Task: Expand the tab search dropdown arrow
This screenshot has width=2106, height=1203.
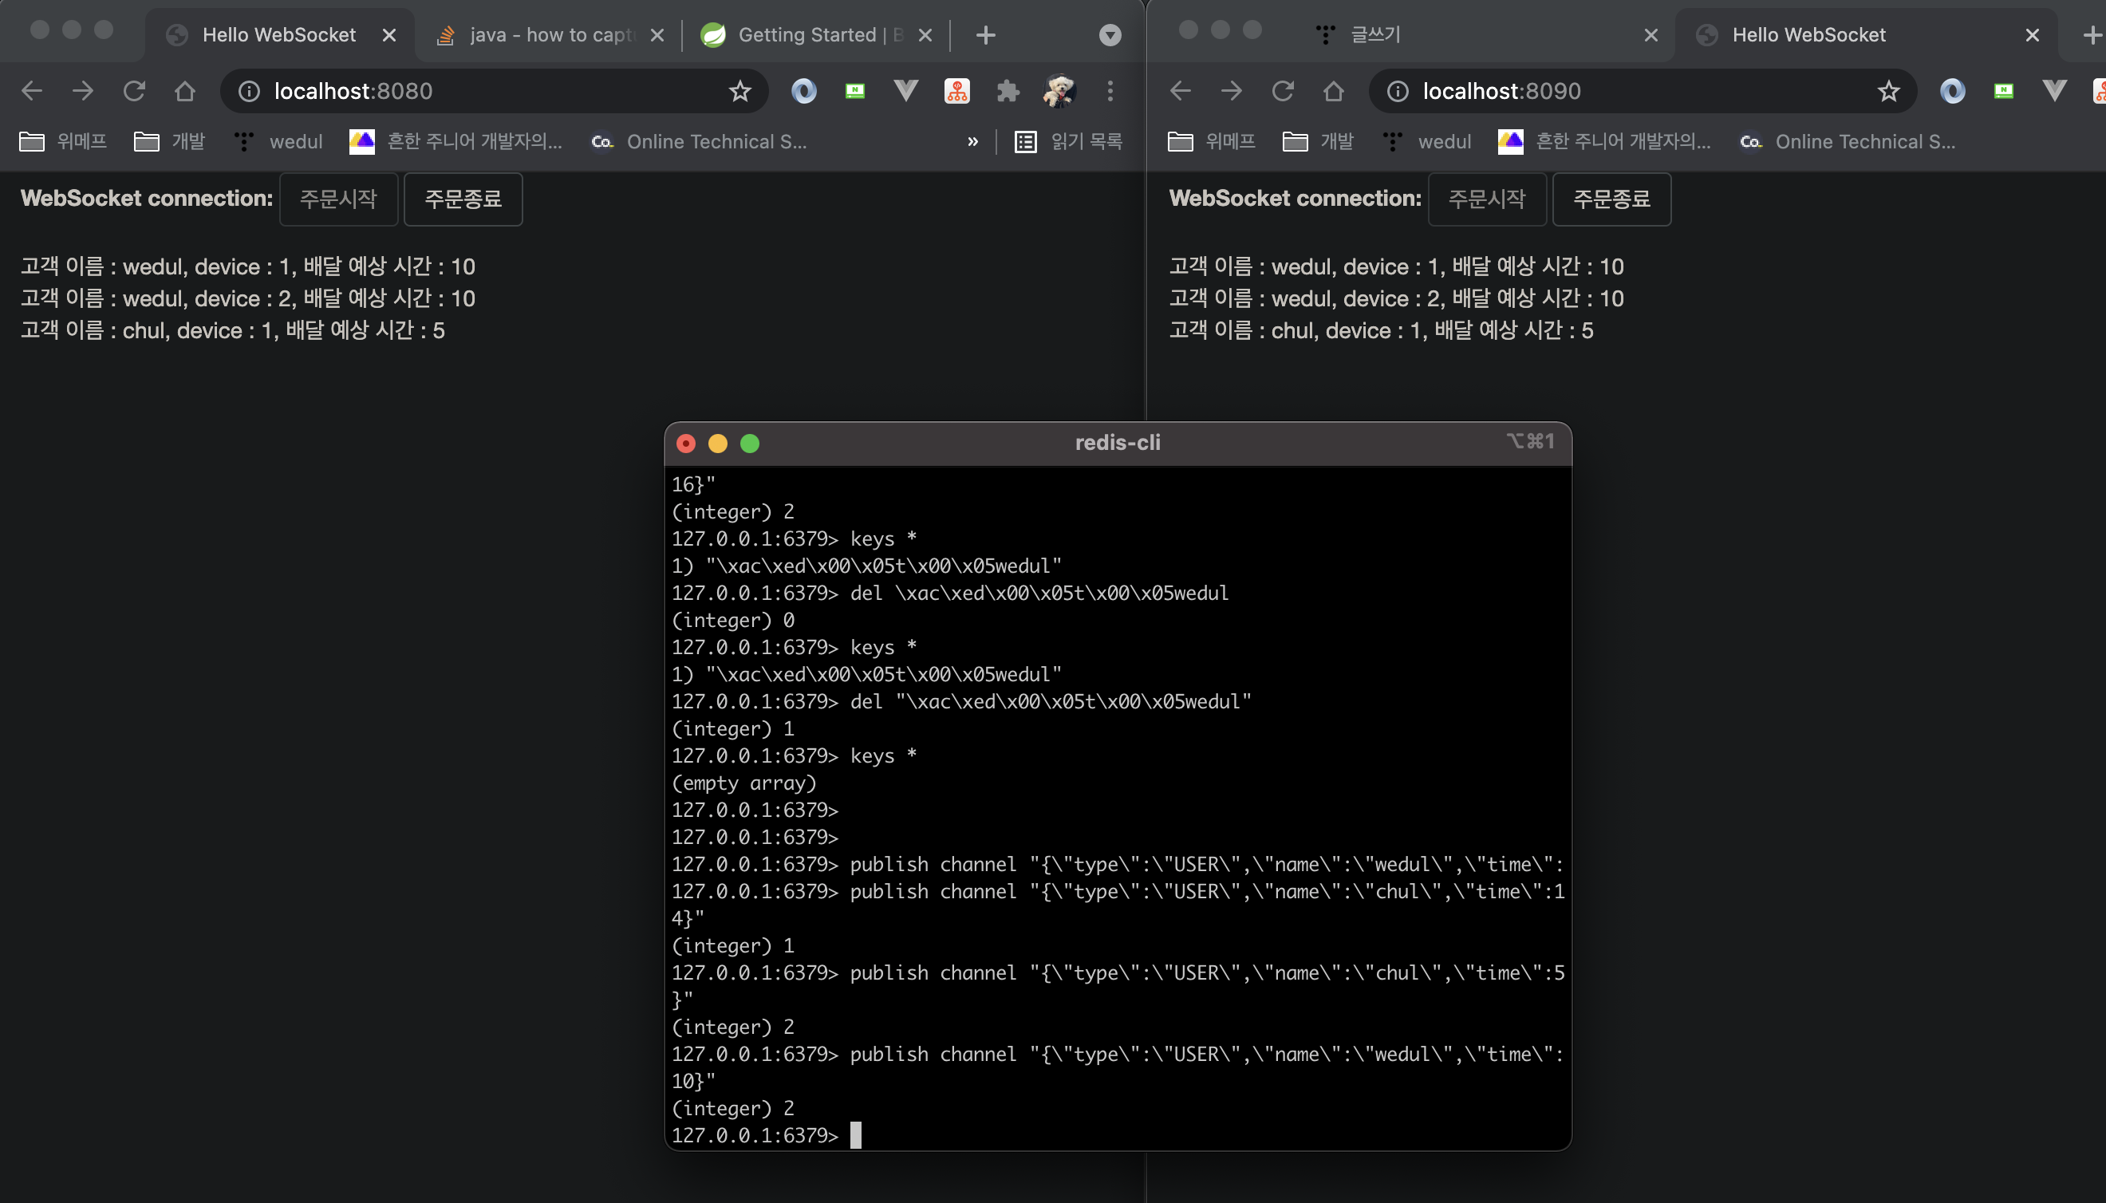Action: (1110, 35)
